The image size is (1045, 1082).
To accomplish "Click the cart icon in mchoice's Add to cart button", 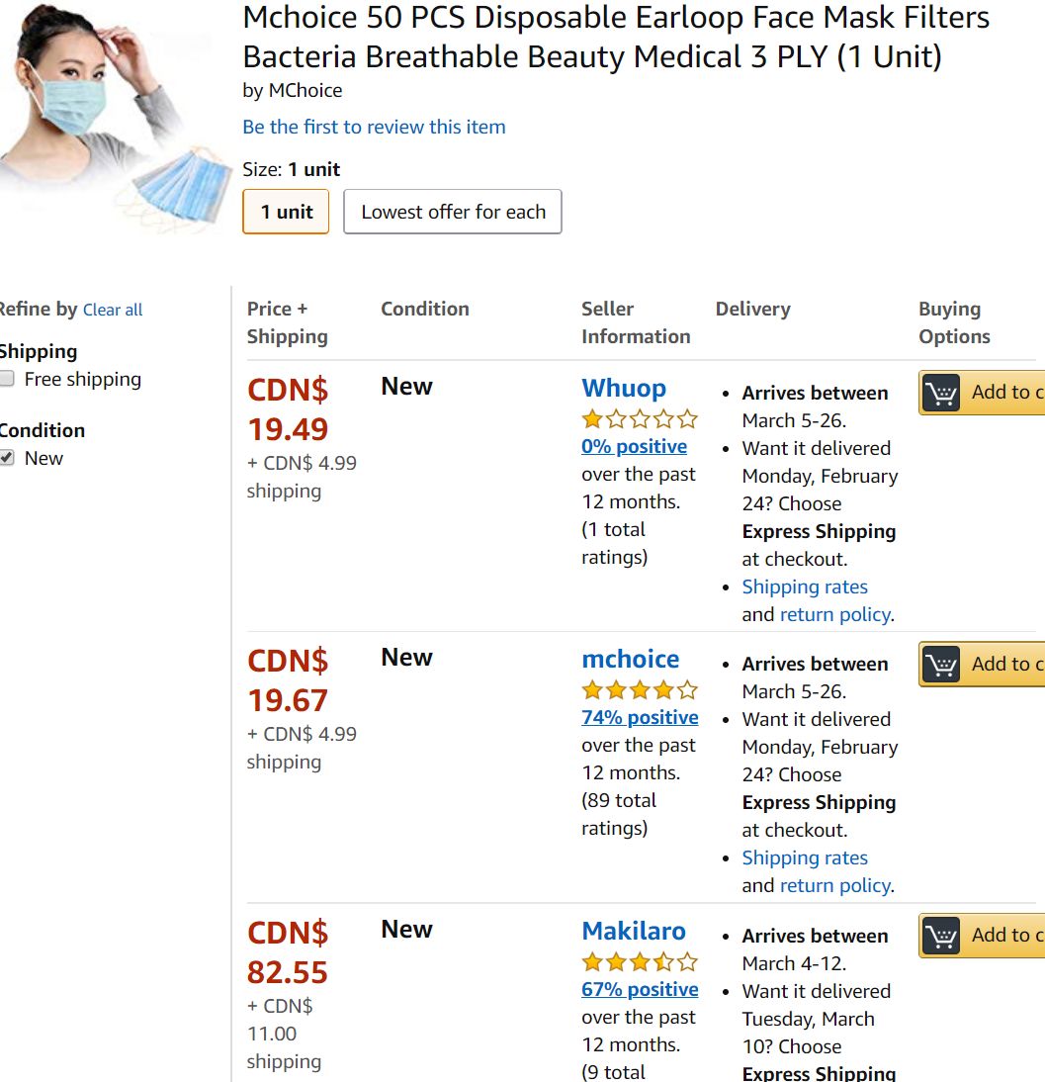I will [x=941, y=664].
